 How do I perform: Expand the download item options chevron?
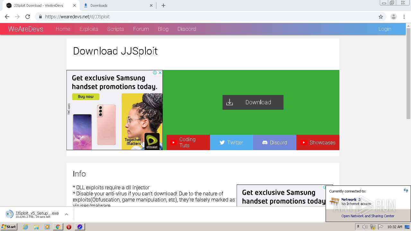[66, 214]
